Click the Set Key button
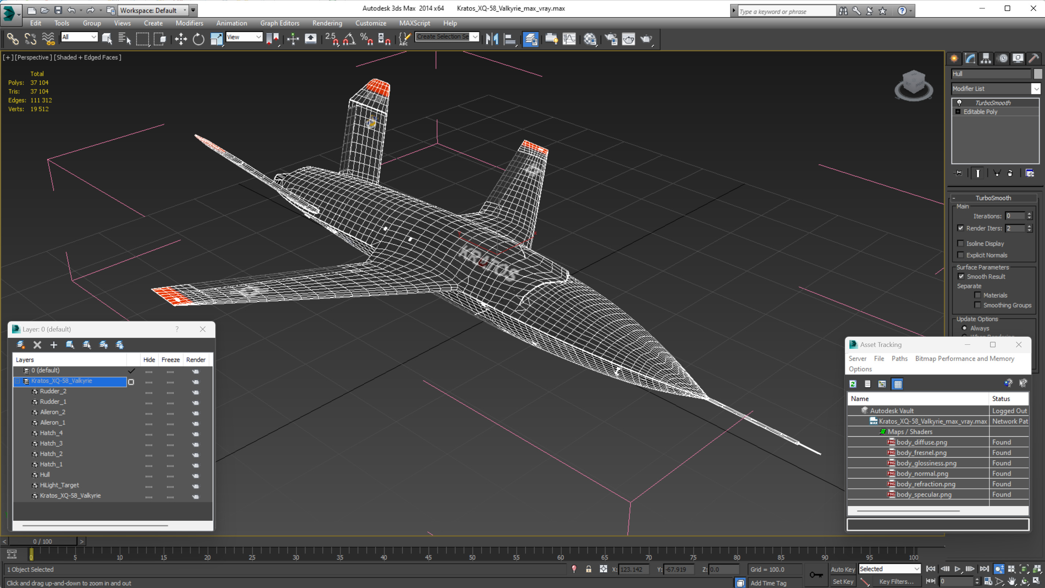The height and width of the screenshot is (588, 1045). (x=842, y=581)
